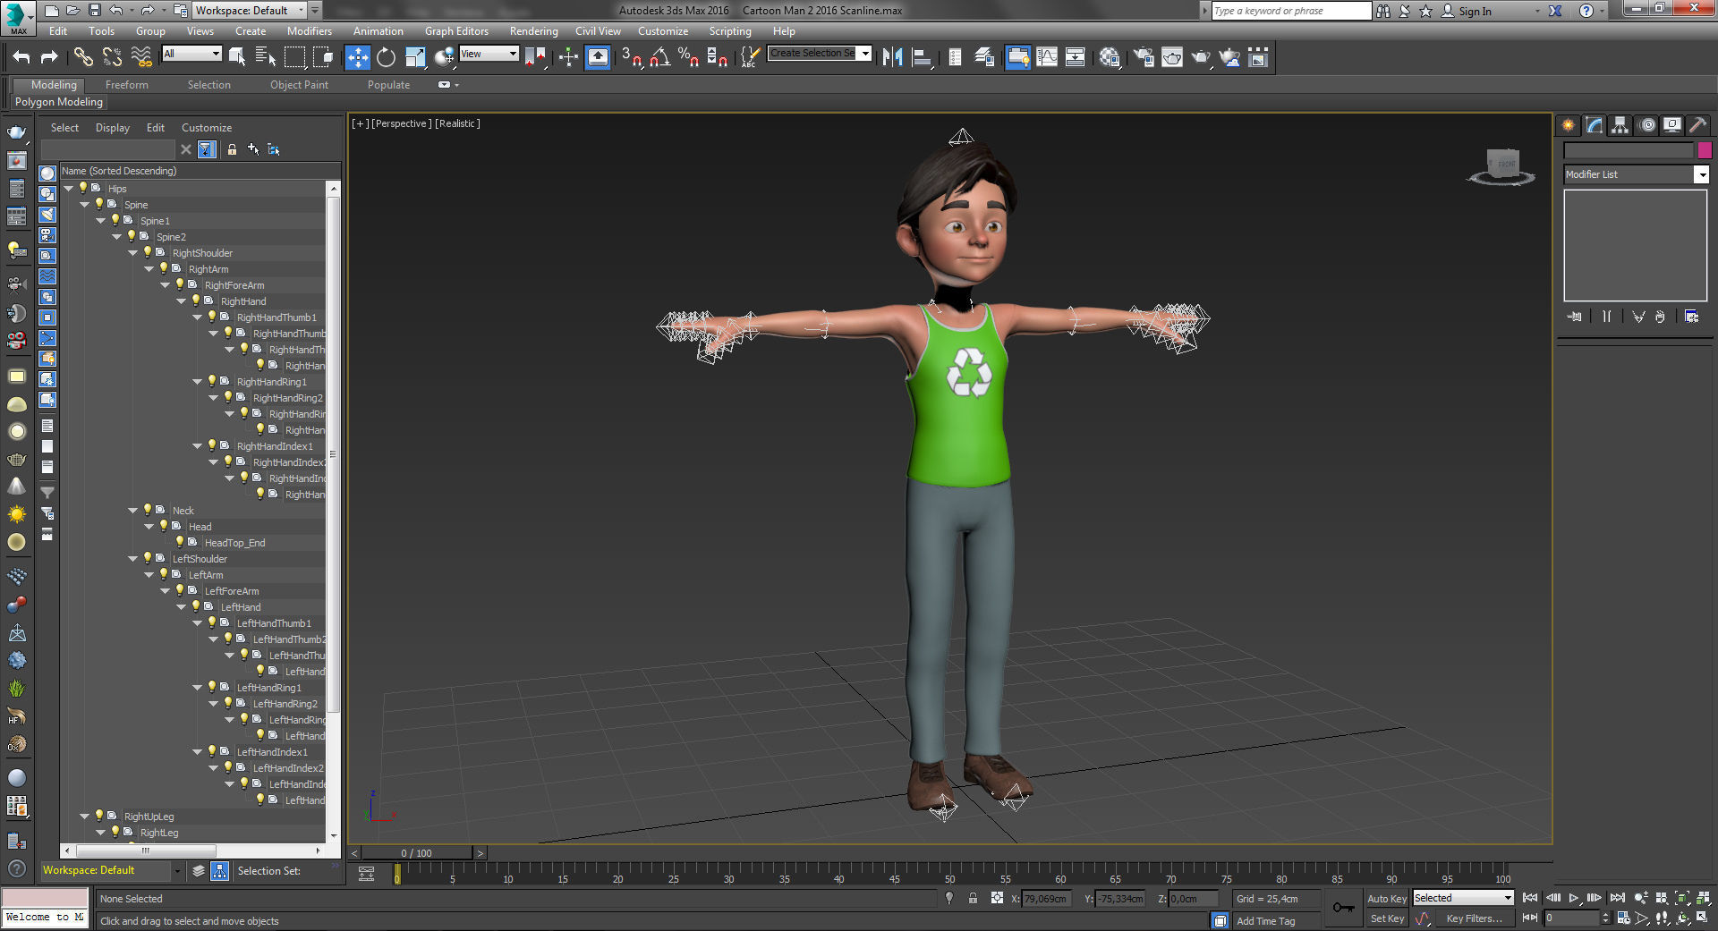Click the Edit Named Selection Sets icon
Image resolution: width=1718 pixels, height=931 pixels.
(x=749, y=57)
